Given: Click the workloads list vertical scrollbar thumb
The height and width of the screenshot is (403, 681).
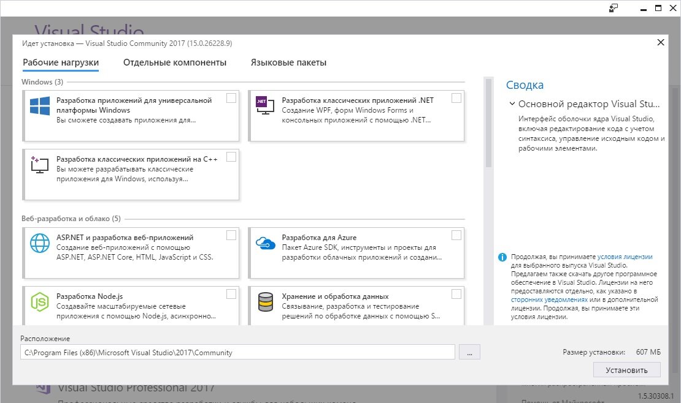Looking at the screenshot, I should point(488,122).
